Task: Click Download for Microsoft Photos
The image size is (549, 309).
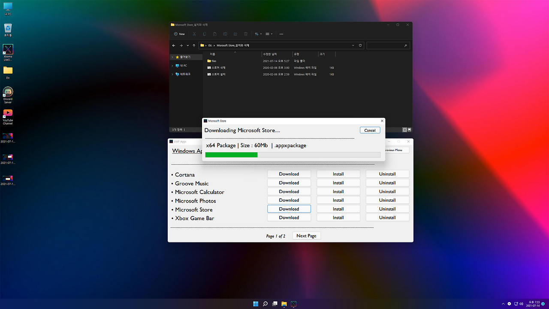Action: coord(289,200)
